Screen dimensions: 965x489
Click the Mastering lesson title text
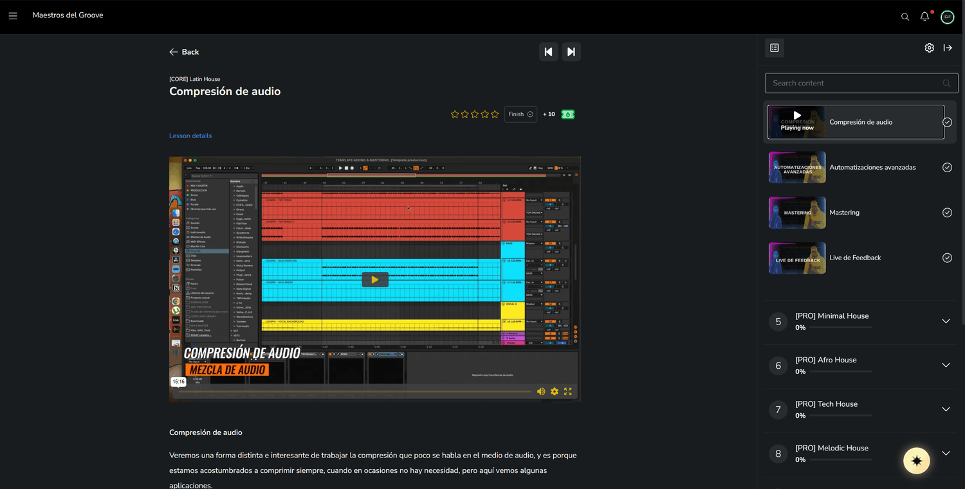pyautogui.click(x=844, y=213)
